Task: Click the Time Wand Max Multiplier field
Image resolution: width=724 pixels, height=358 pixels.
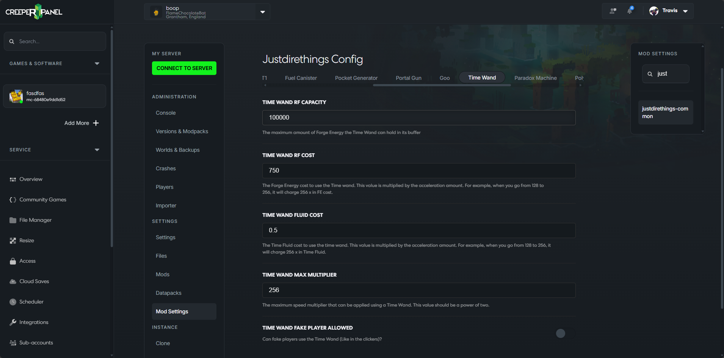Action: [x=419, y=290]
